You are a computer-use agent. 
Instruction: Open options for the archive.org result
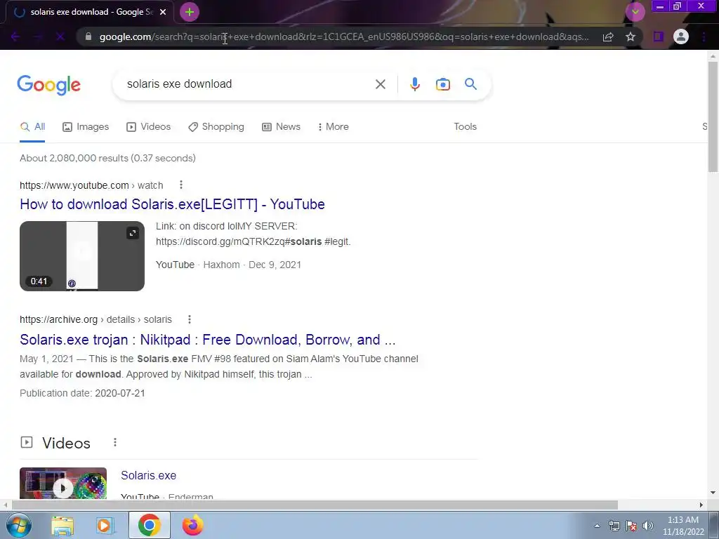190,319
